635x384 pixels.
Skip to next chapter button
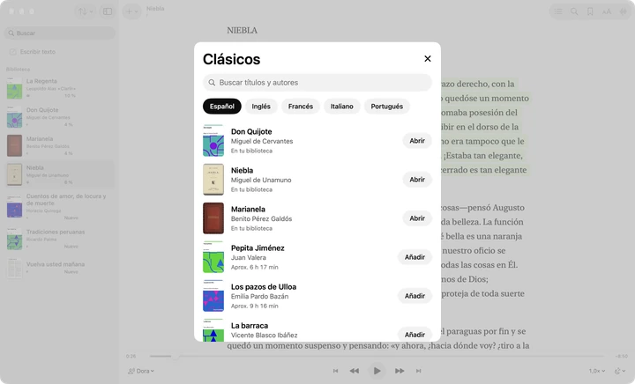(x=418, y=371)
